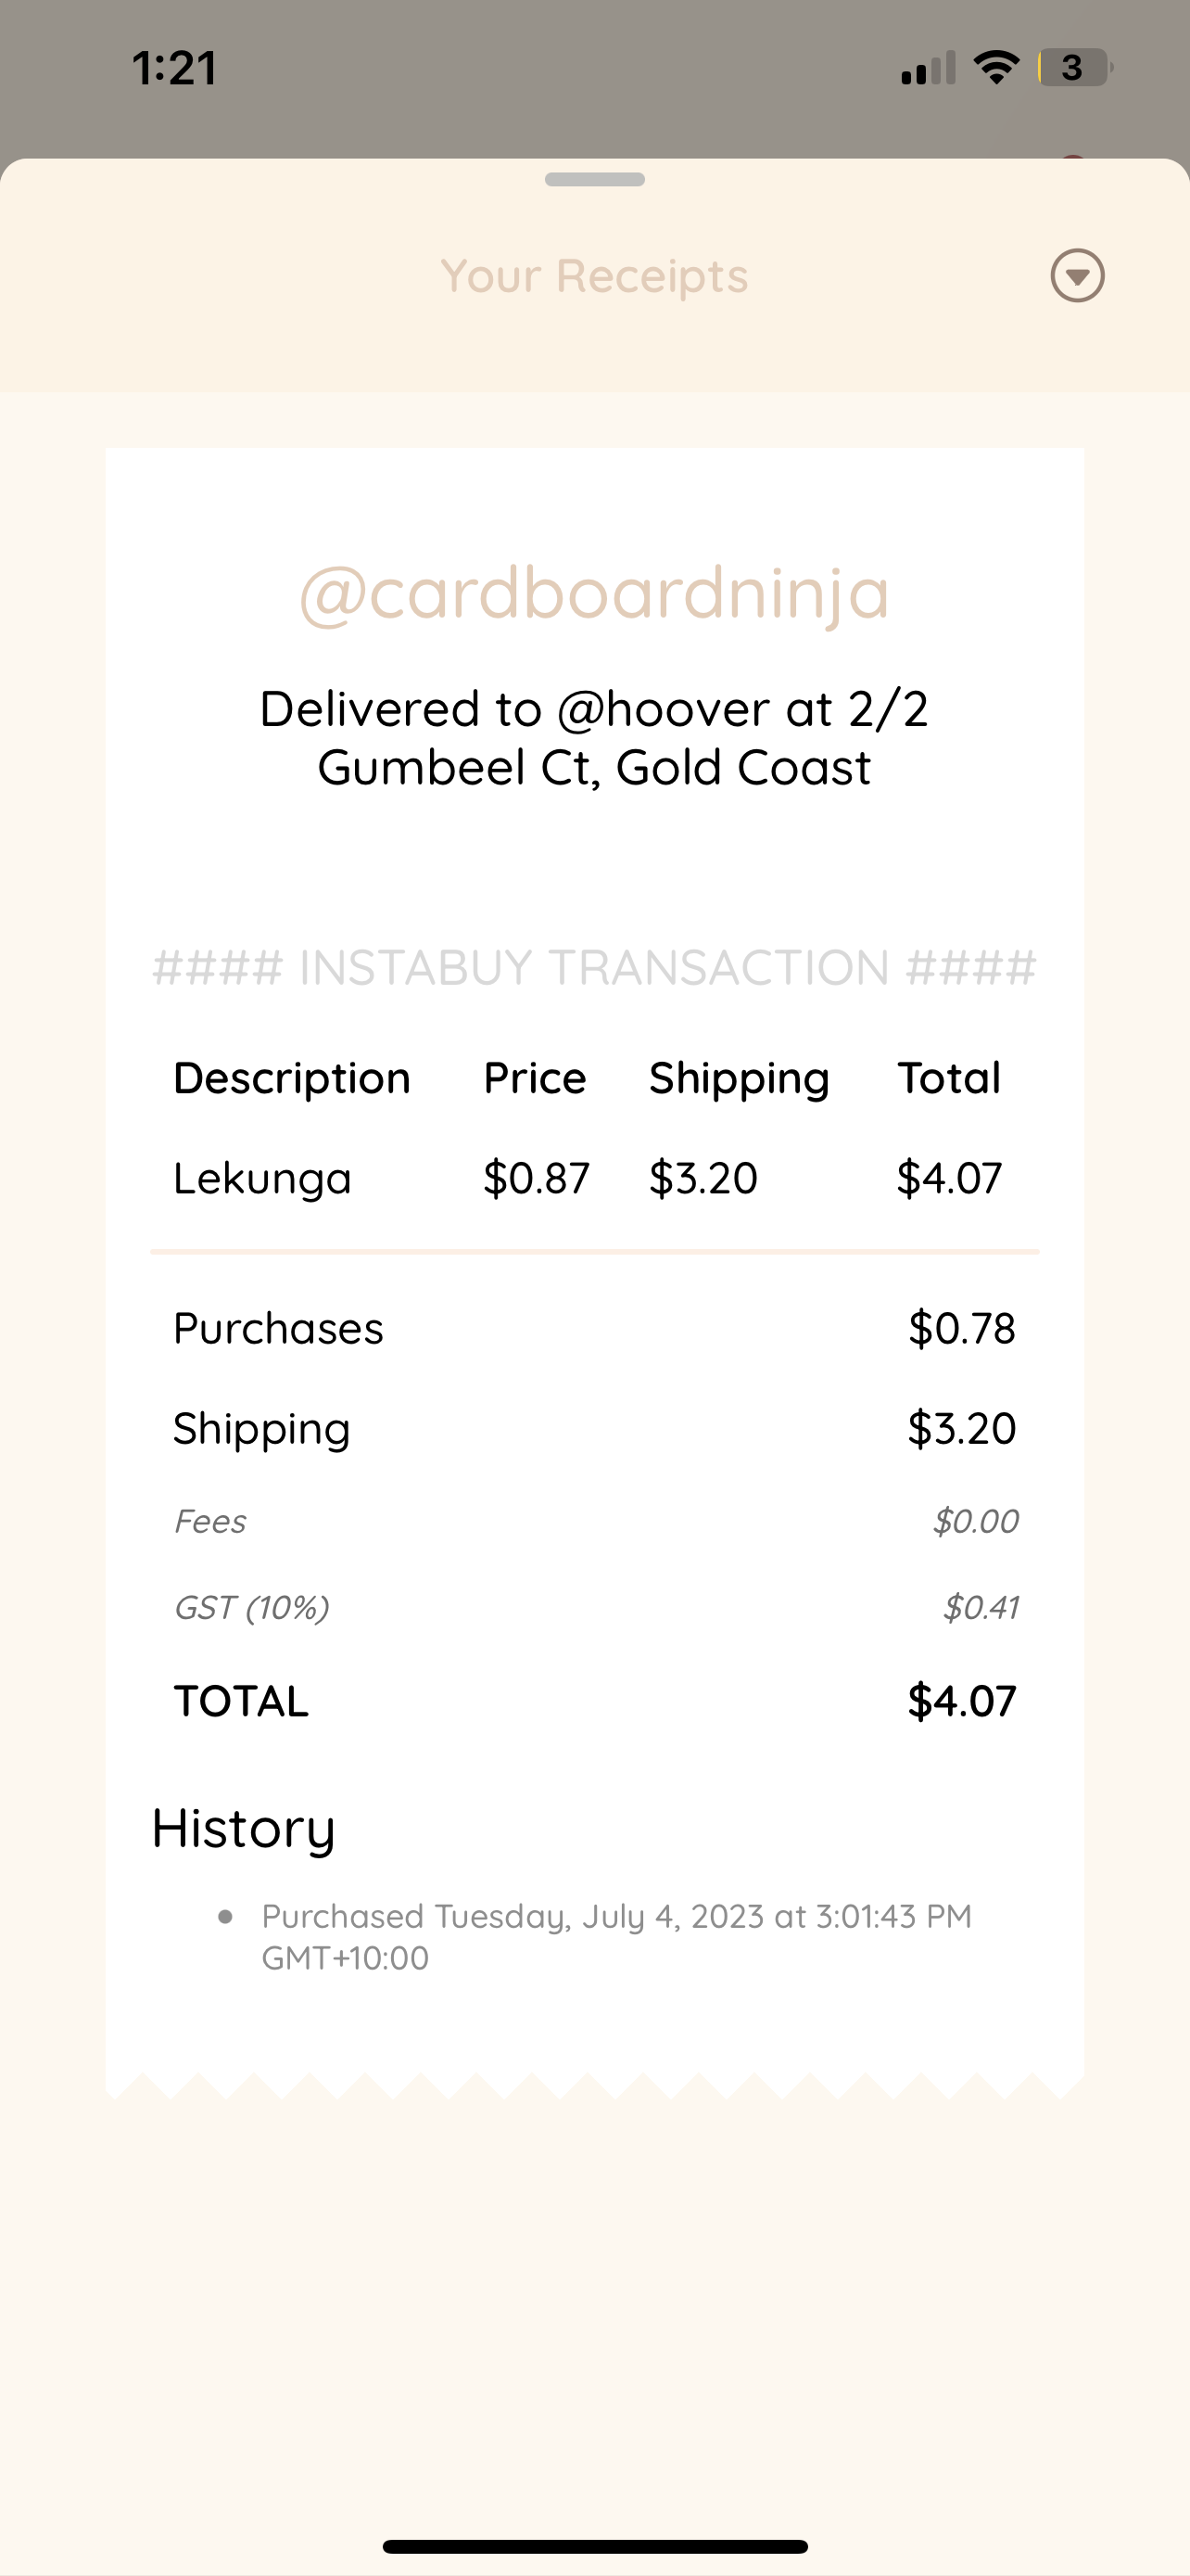Tap the delivery address text for @hoover
The width and height of the screenshot is (1190, 2576).
(x=594, y=738)
